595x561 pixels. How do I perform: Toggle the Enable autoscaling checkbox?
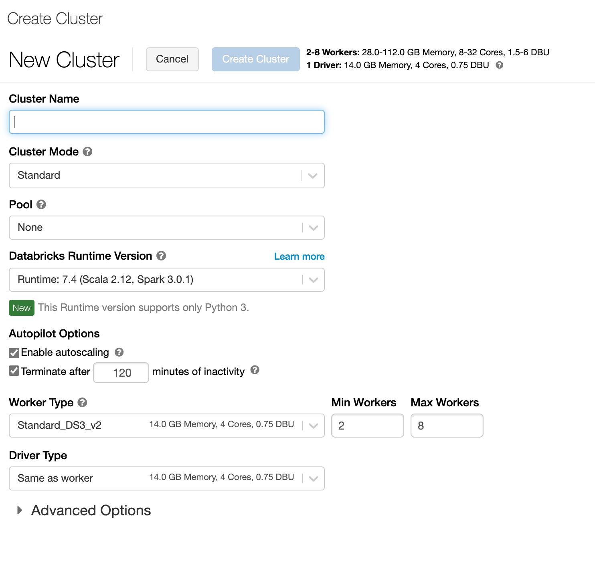(x=14, y=353)
